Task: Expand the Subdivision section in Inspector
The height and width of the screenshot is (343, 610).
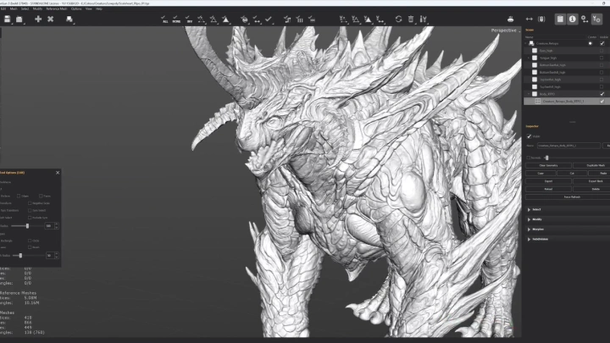Action: click(x=529, y=239)
